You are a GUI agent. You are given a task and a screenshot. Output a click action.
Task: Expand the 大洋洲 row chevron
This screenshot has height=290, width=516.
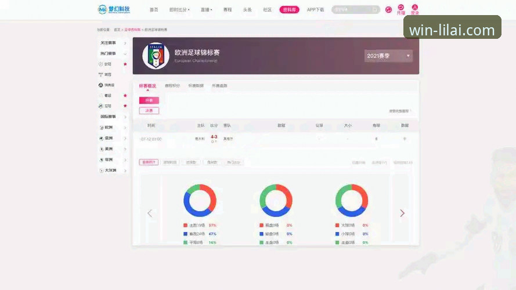point(125,171)
